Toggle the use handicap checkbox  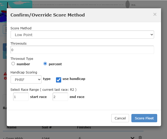pos(59,80)
